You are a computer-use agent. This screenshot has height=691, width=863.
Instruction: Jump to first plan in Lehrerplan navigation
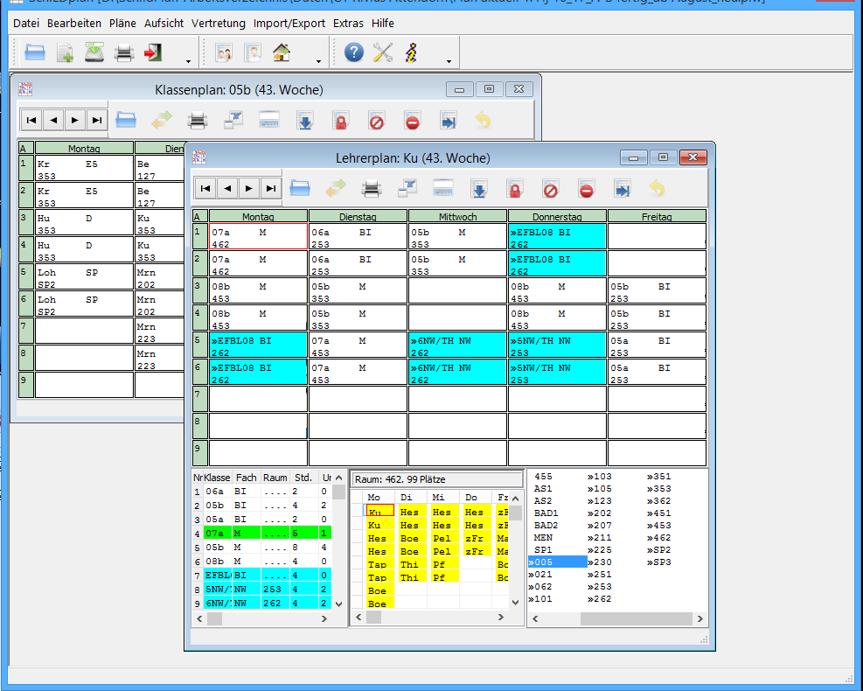tap(205, 188)
